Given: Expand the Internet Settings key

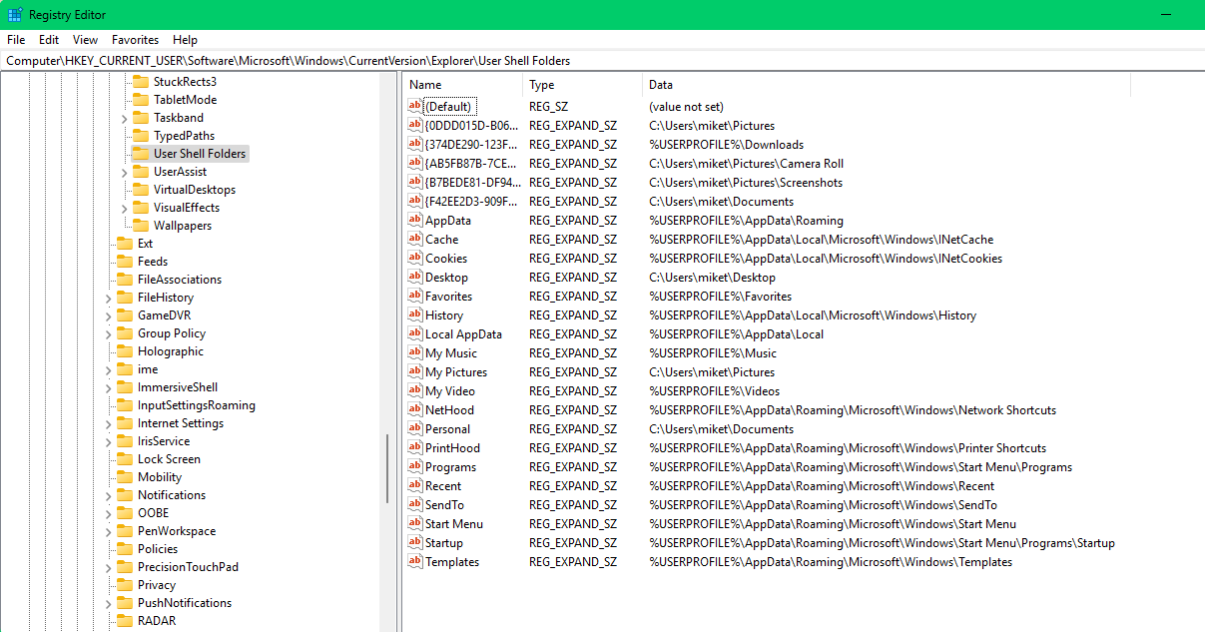Looking at the screenshot, I should (109, 422).
